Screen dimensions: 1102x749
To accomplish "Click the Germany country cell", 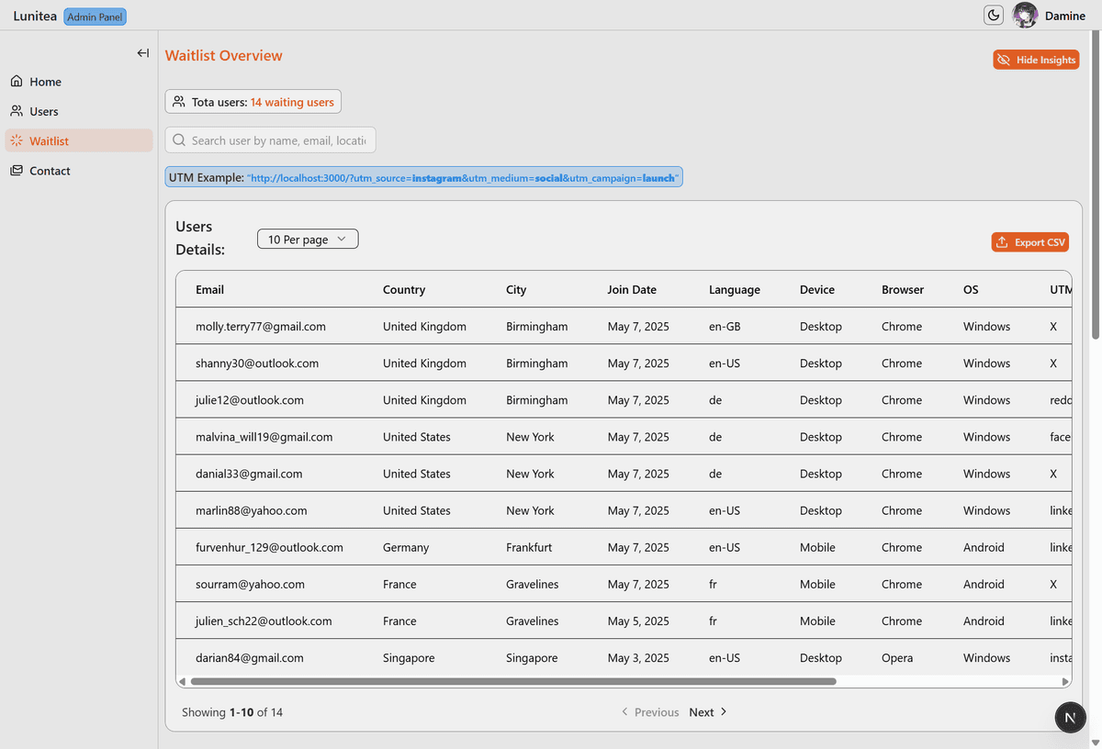I will click(x=406, y=547).
